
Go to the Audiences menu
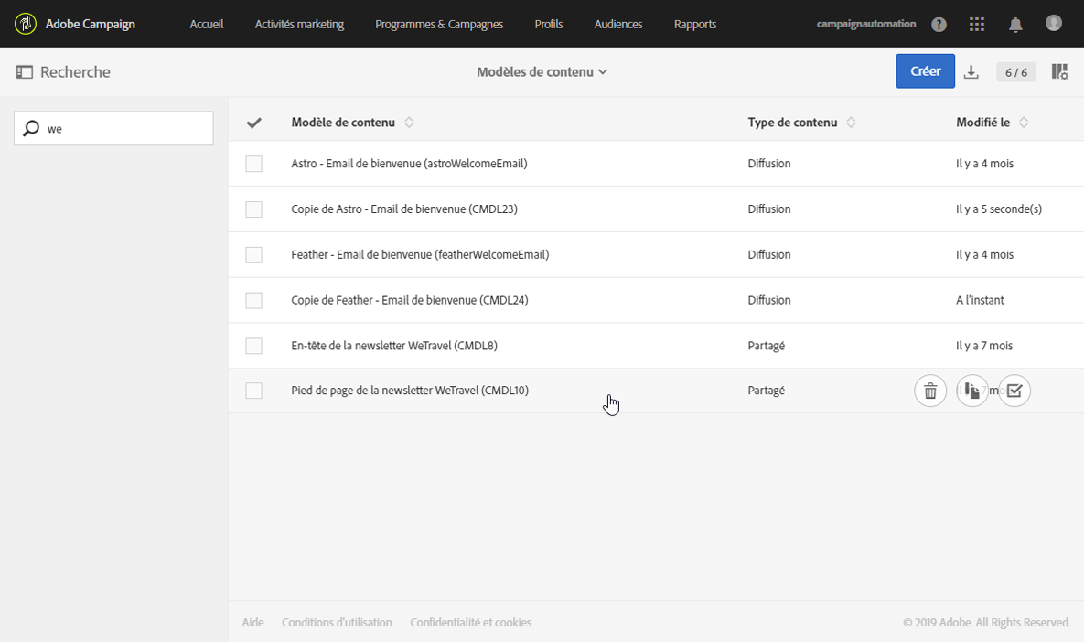click(618, 24)
